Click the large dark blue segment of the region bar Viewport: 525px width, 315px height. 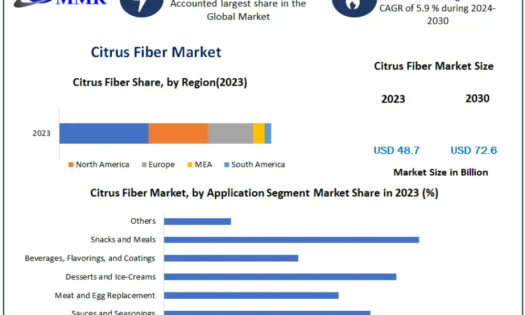[104, 133]
